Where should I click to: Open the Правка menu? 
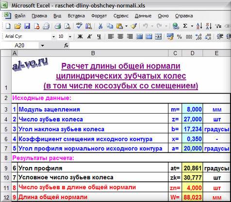pos(39,16)
